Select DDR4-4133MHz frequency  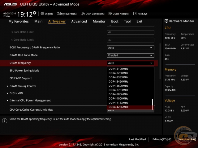tap(131, 103)
